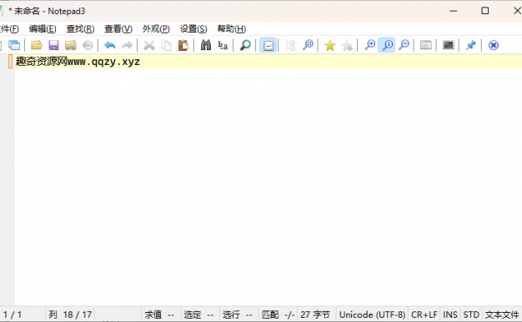Click the grayed fold-toggle tree icon
Image resolution: width=522 pixels, height=322 pixels.
[x=290, y=45]
